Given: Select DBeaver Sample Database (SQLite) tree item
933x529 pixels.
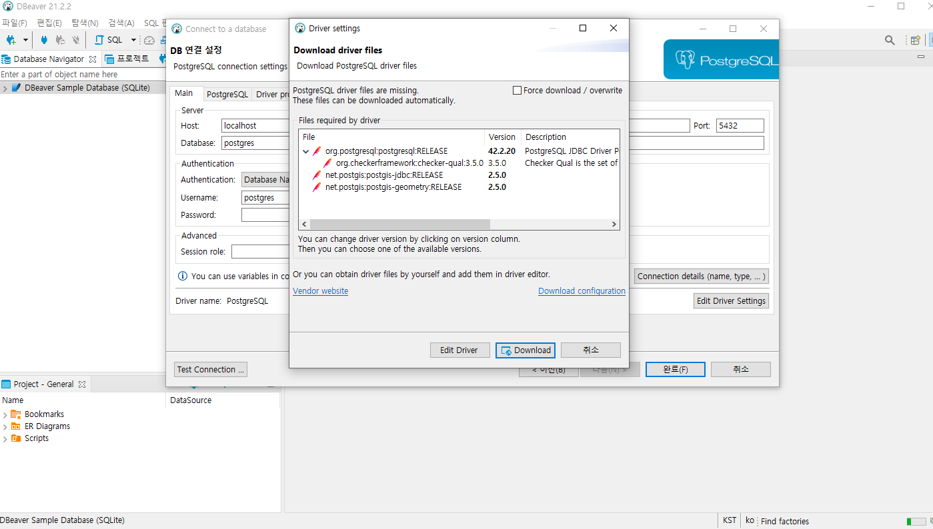Looking at the screenshot, I should pyautogui.click(x=87, y=88).
